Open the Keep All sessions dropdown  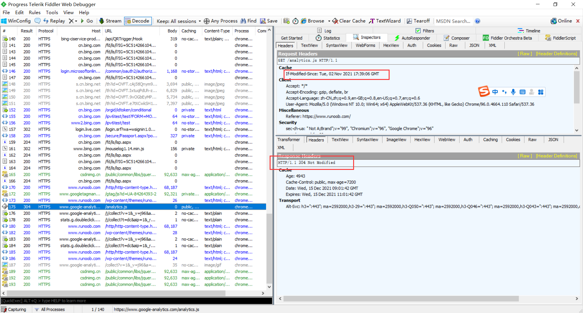coord(179,21)
